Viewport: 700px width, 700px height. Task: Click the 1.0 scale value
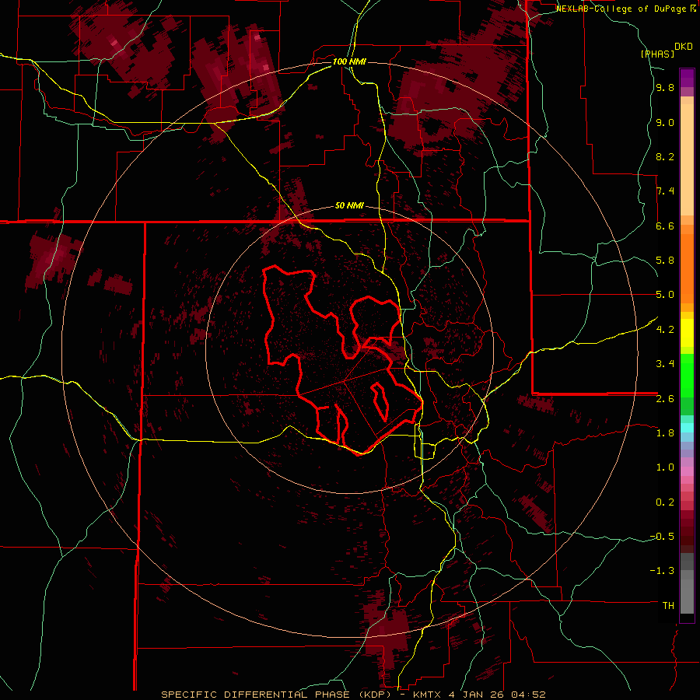coord(665,467)
